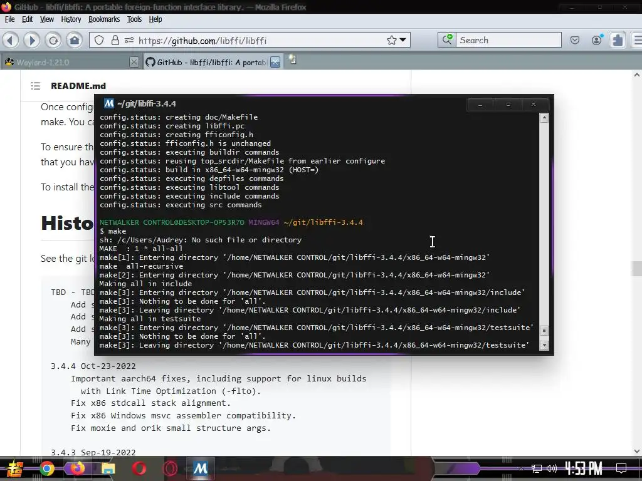Image resolution: width=642 pixels, height=481 pixels.
Task: Open the Edit menu
Action: [x=28, y=19]
